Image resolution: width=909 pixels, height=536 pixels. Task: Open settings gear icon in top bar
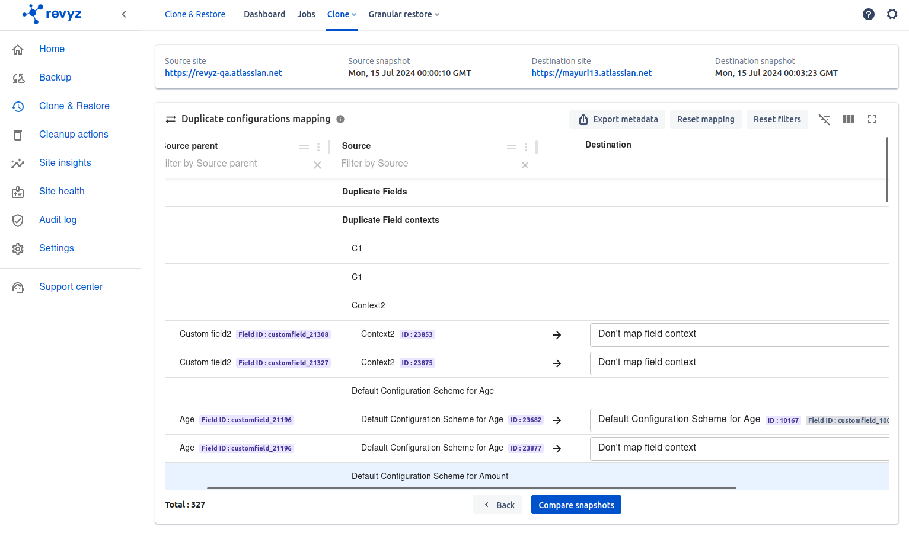tap(892, 14)
